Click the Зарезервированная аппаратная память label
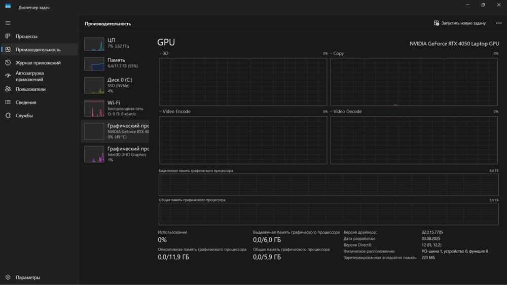This screenshot has height=285, width=507. coord(380,258)
